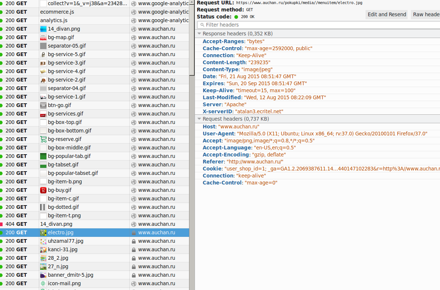The height and width of the screenshot is (290, 440).
Task: Click the Cookie request header line
Action: (321, 169)
